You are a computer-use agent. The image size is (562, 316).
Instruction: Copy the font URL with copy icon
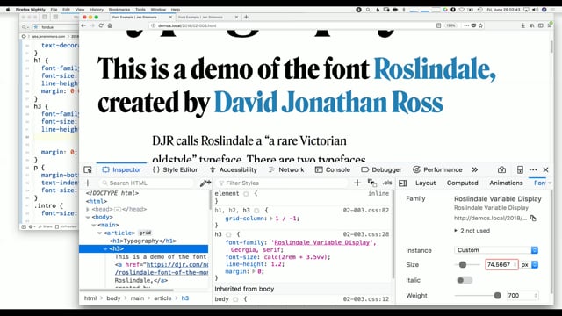click(x=533, y=219)
